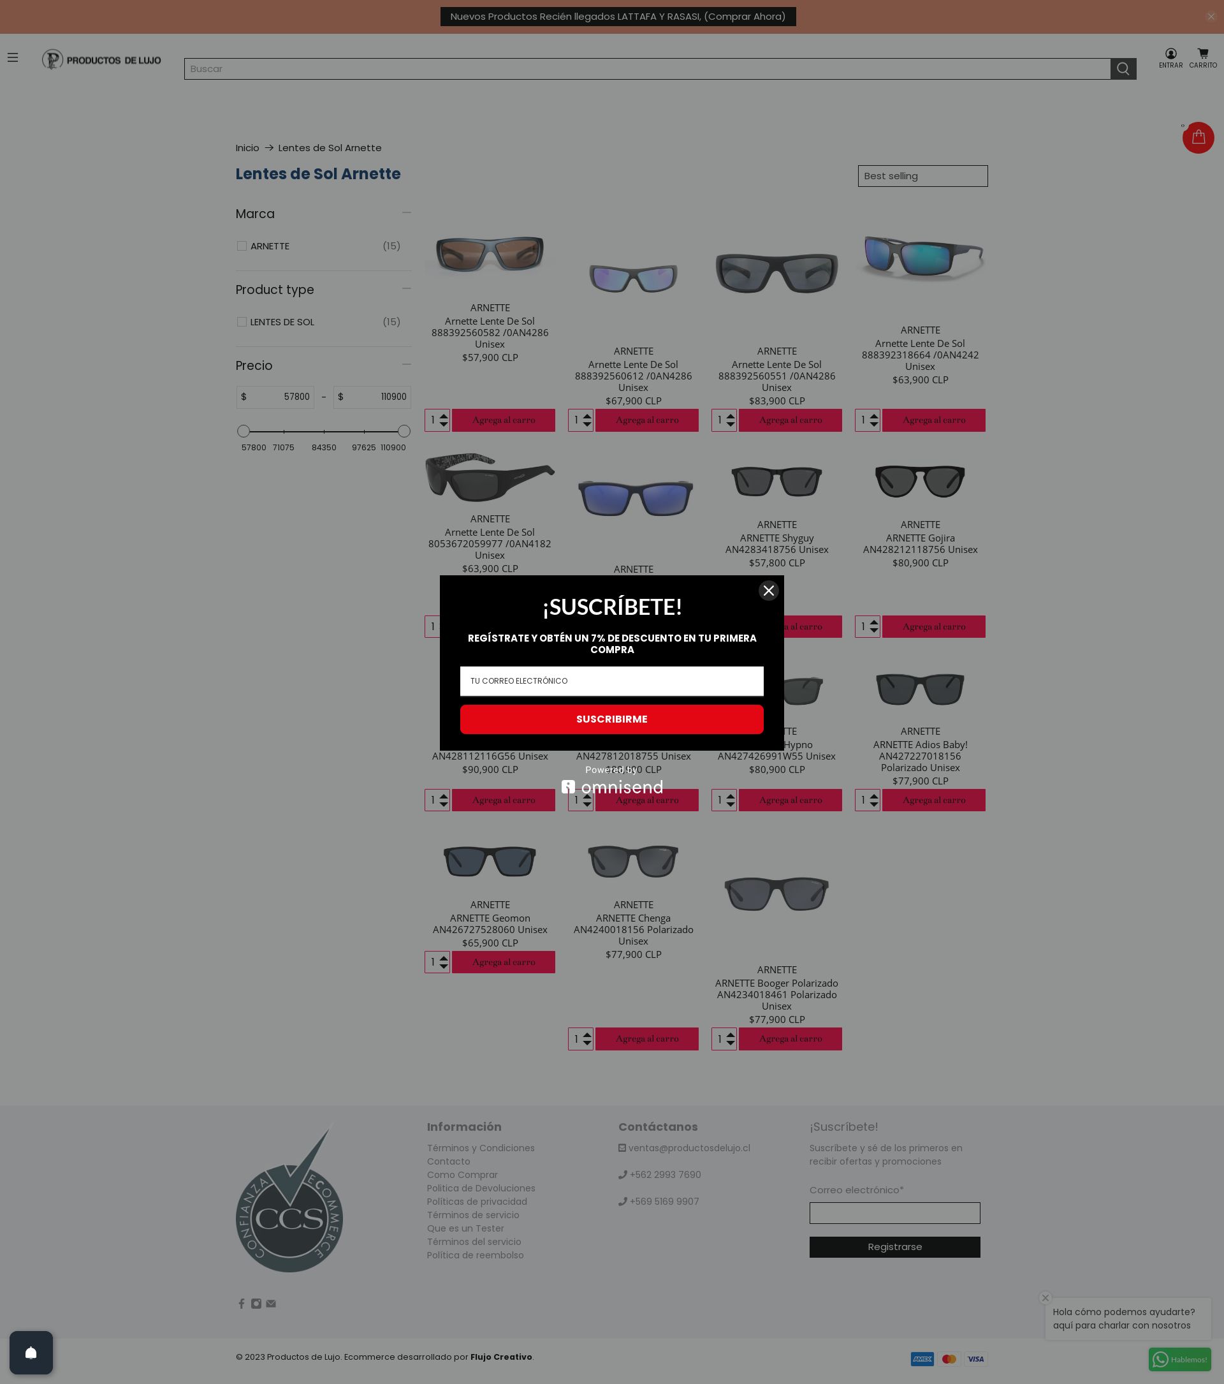
Task: Open ARNETTE Gojira product title
Action: [920, 543]
